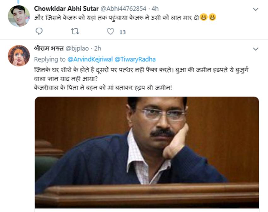The image size is (268, 212).
Task: Open the attached photo of the man in glasses
Action: pyautogui.click(x=147, y=152)
